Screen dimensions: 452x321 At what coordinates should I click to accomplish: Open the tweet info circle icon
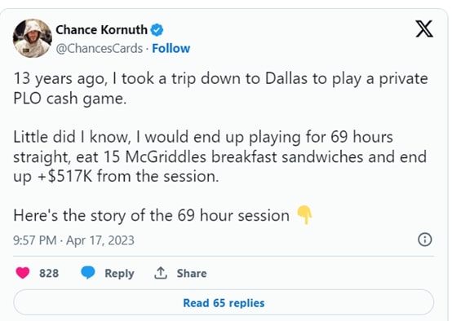425,240
